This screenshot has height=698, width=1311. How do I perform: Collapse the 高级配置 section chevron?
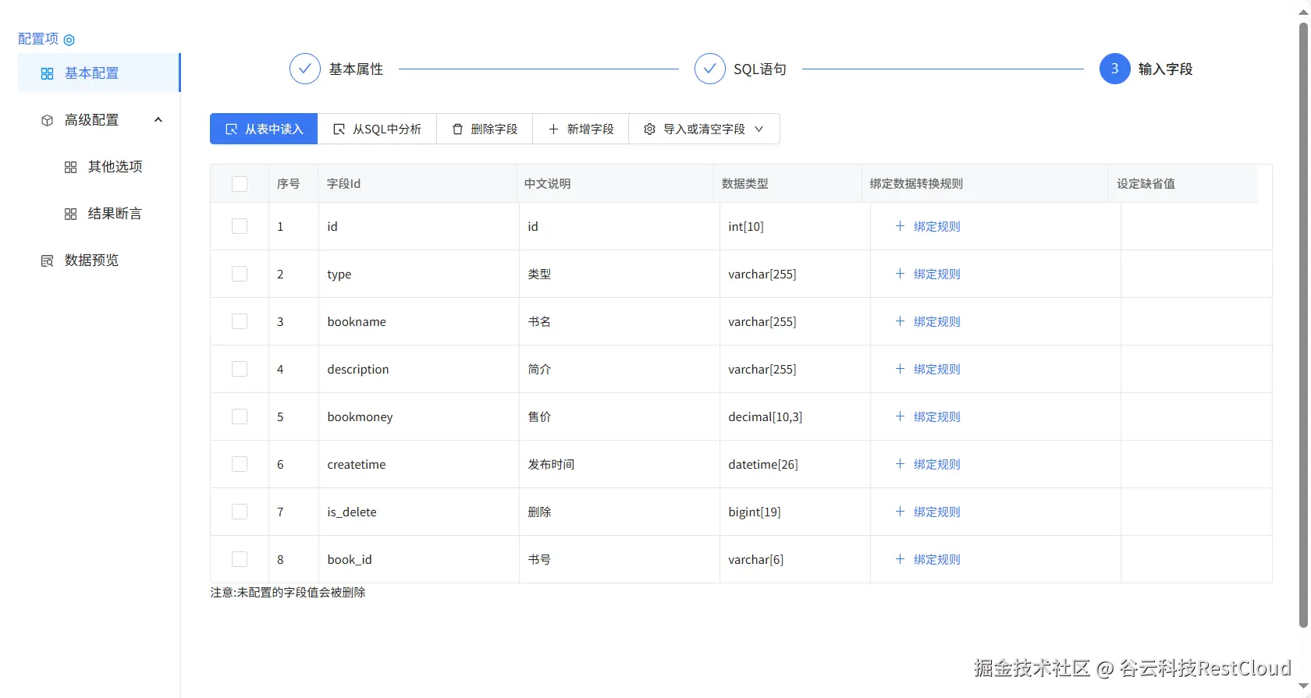(158, 120)
